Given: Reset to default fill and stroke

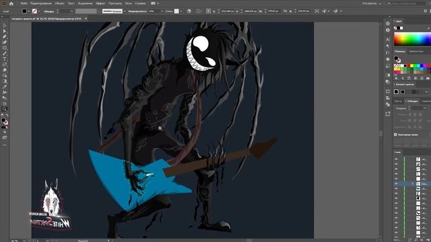Looking at the screenshot, I should click(2, 116).
